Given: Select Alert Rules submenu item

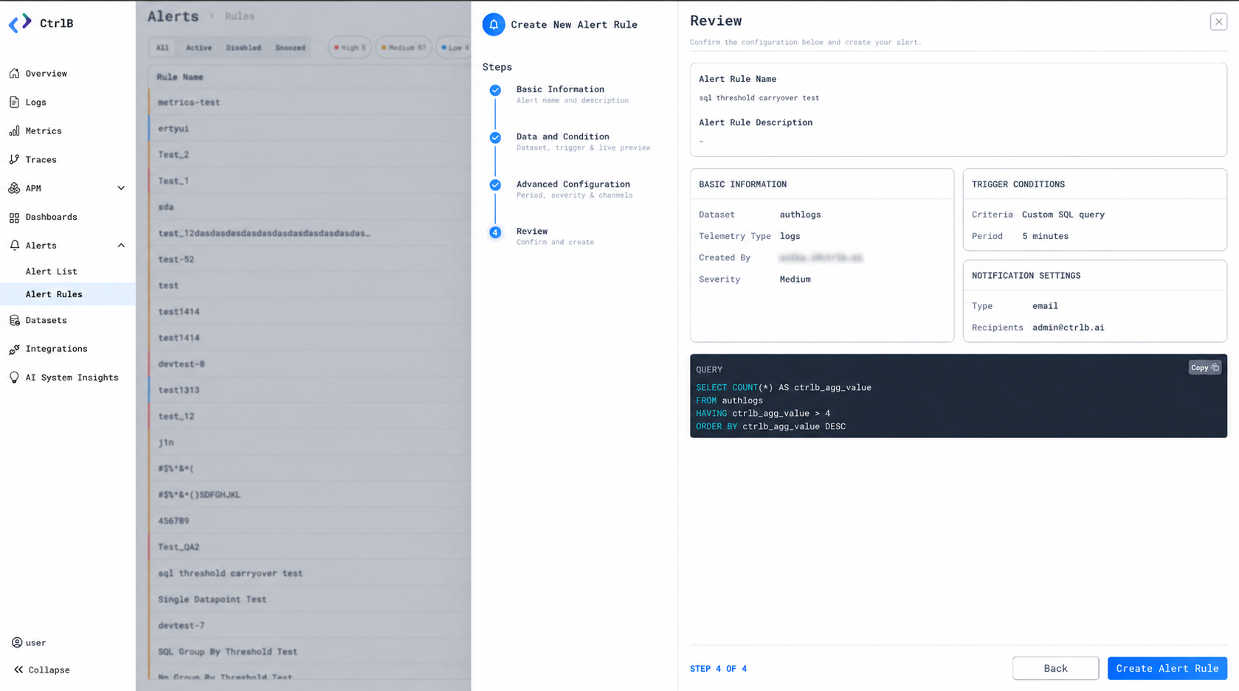Looking at the screenshot, I should pyautogui.click(x=67, y=294).
